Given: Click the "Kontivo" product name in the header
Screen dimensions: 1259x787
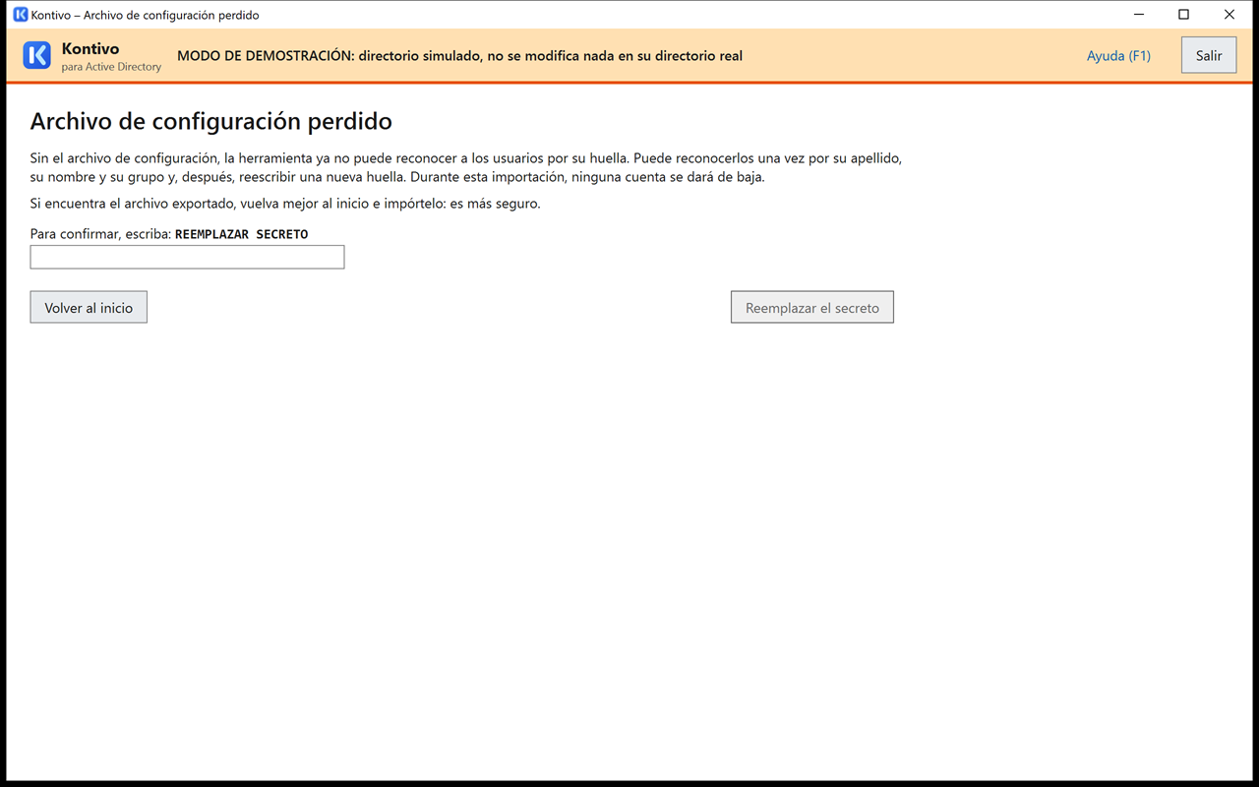Looking at the screenshot, I should pyautogui.click(x=90, y=48).
